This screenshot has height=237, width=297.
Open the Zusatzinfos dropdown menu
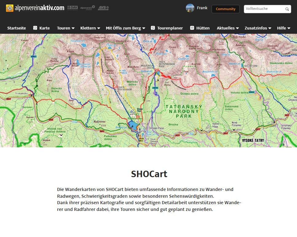[258, 28]
